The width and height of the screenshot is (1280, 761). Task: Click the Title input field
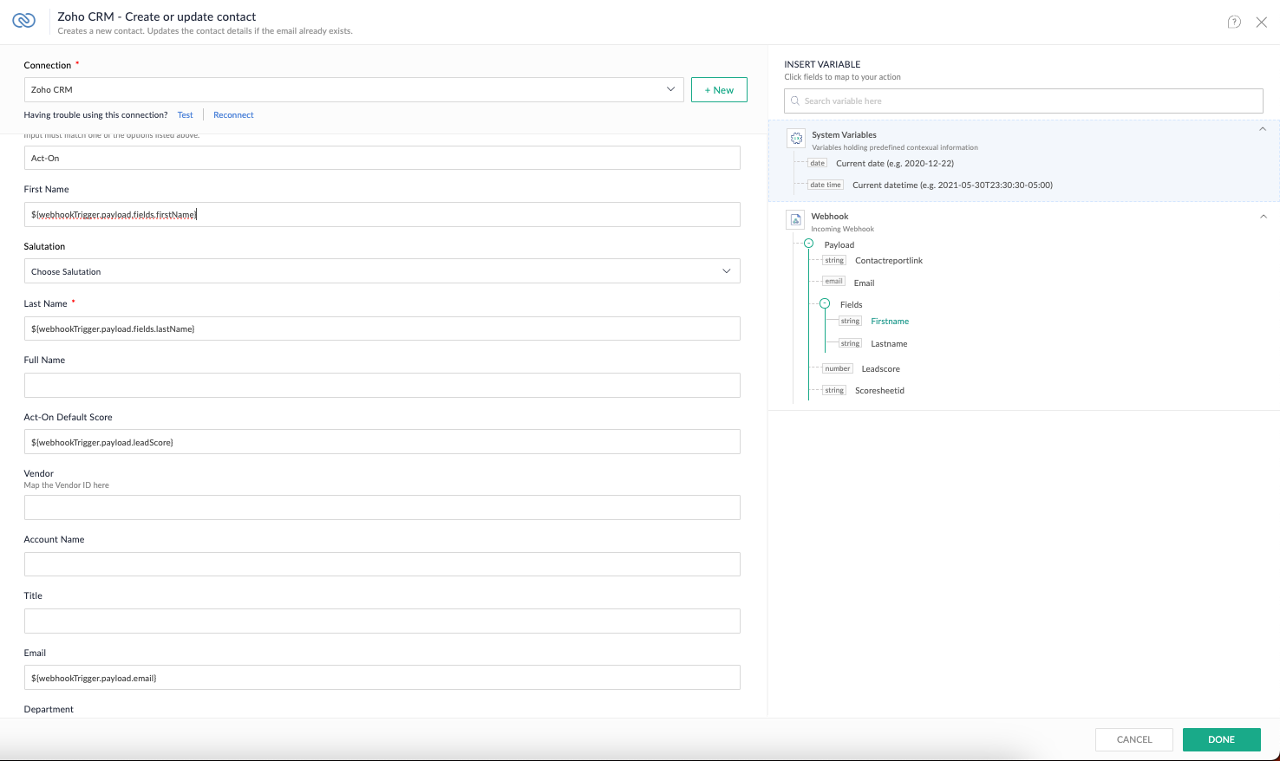point(382,621)
